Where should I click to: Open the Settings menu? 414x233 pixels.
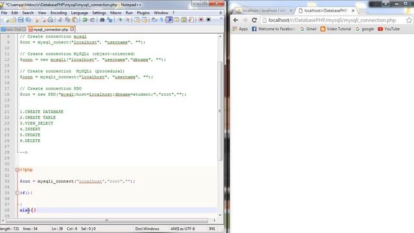(x=99, y=13)
